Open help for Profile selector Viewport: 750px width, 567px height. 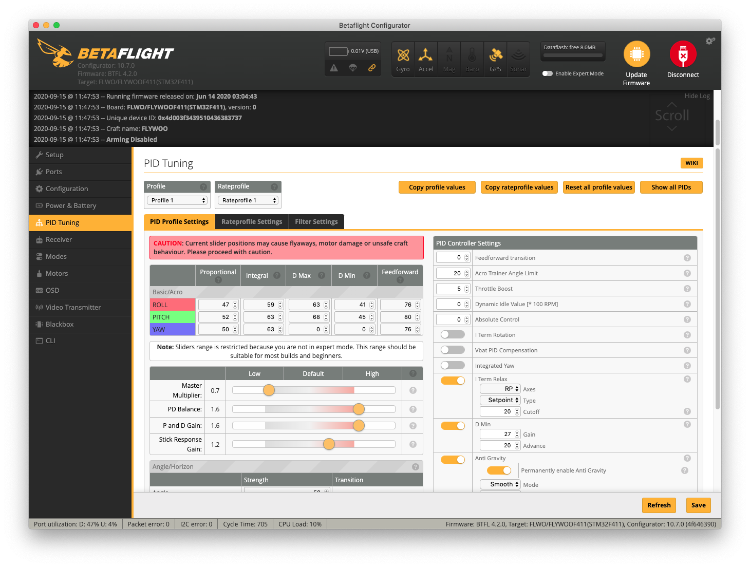(x=203, y=186)
